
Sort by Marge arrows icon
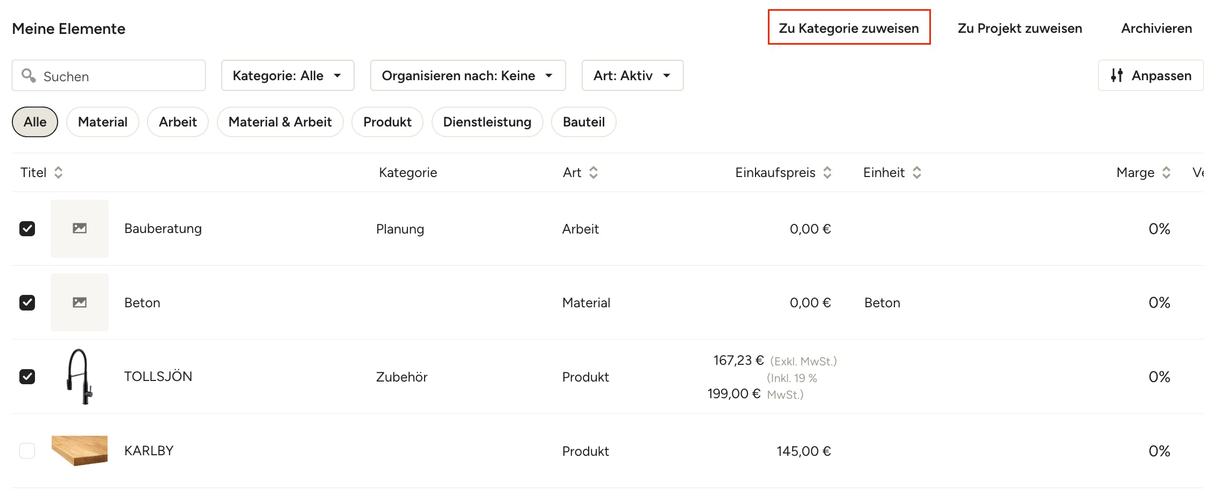pyautogui.click(x=1166, y=173)
